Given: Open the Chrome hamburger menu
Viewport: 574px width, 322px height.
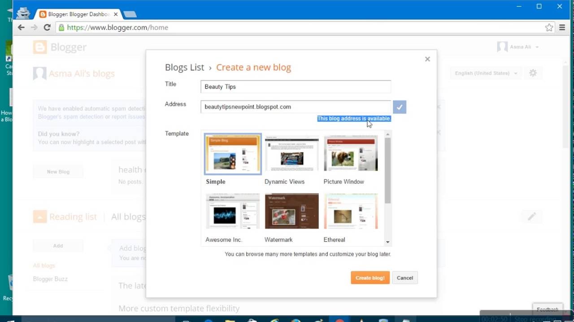Looking at the screenshot, I should click(562, 27).
